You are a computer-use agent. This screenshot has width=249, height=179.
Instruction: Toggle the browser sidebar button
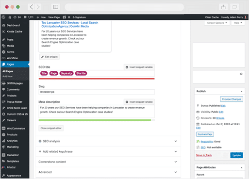pyautogui.click(x=56, y=7)
